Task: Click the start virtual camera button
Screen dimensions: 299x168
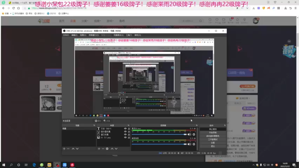Action: 213,136
